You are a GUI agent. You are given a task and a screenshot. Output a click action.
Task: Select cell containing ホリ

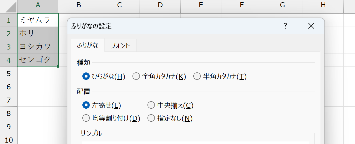click(38, 33)
